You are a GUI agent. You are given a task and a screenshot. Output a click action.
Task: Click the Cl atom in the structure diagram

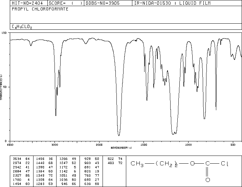(x=224, y=163)
